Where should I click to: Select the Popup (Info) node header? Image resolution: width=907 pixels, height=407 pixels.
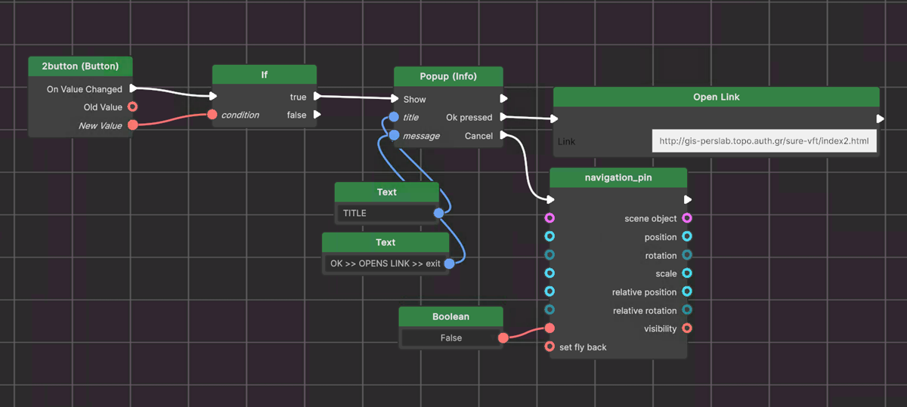[448, 76]
